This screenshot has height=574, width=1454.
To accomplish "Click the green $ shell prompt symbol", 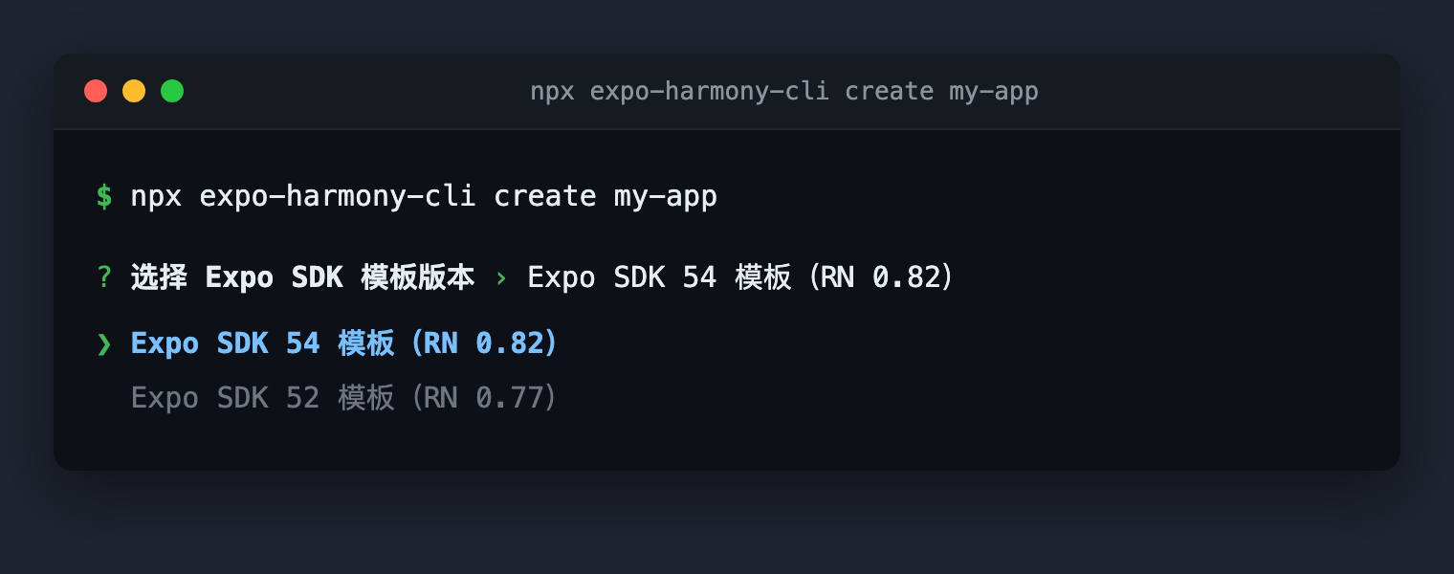I will pos(104,196).
